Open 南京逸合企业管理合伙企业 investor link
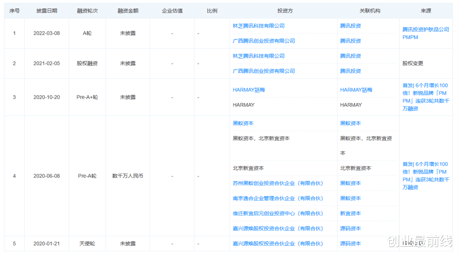 point(278,198)
